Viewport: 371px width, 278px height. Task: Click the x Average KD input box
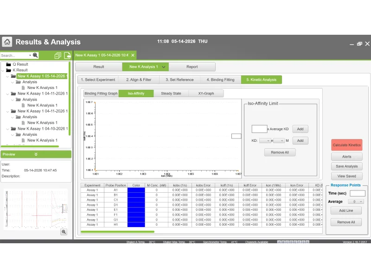click(x=259, y=129)
